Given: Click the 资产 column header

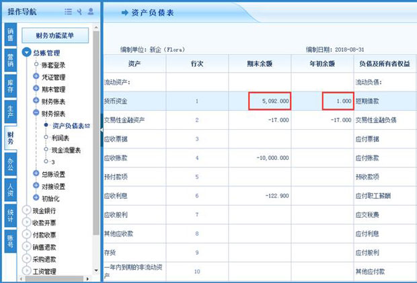Looking at the screenshot, I should (x=135, y=63).
